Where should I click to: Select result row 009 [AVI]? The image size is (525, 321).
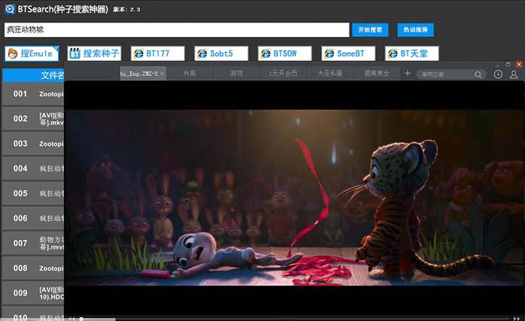33,293
